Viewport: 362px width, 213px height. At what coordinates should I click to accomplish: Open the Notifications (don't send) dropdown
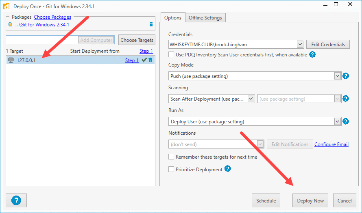260,144
